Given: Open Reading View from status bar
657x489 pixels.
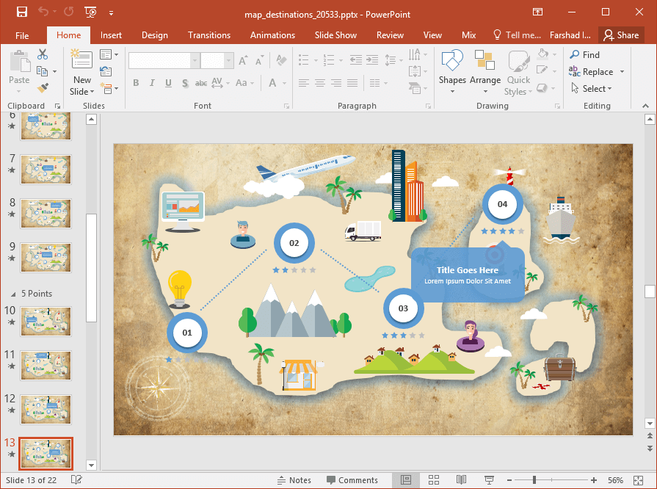Looking at the screenshot, I should tap(462, 480).
